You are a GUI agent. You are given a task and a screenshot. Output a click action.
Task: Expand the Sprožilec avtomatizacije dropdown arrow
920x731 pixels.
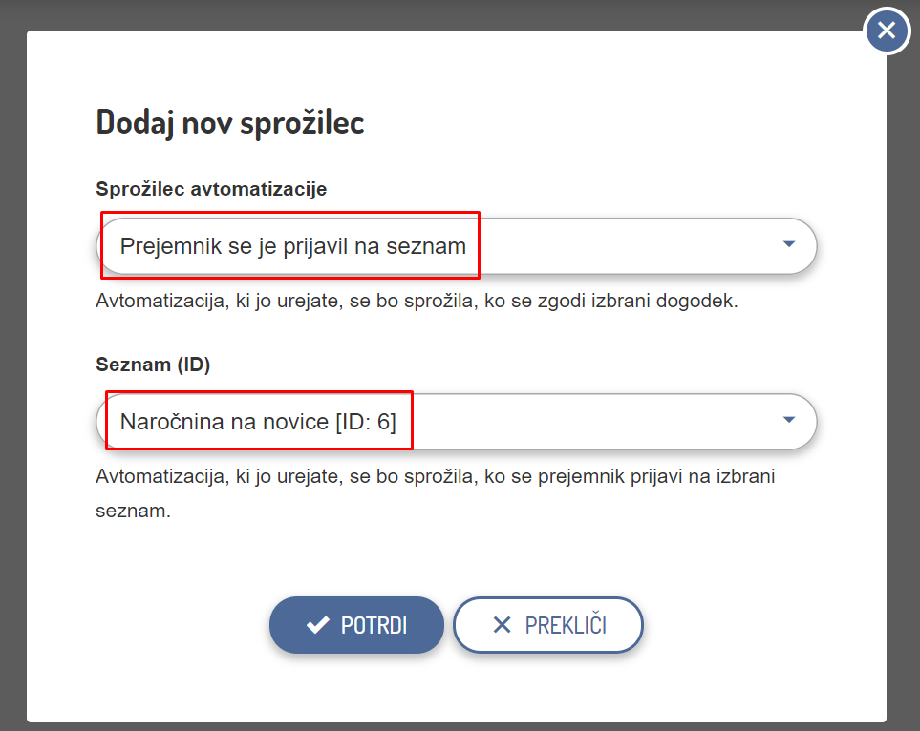(x=788, y=244)
